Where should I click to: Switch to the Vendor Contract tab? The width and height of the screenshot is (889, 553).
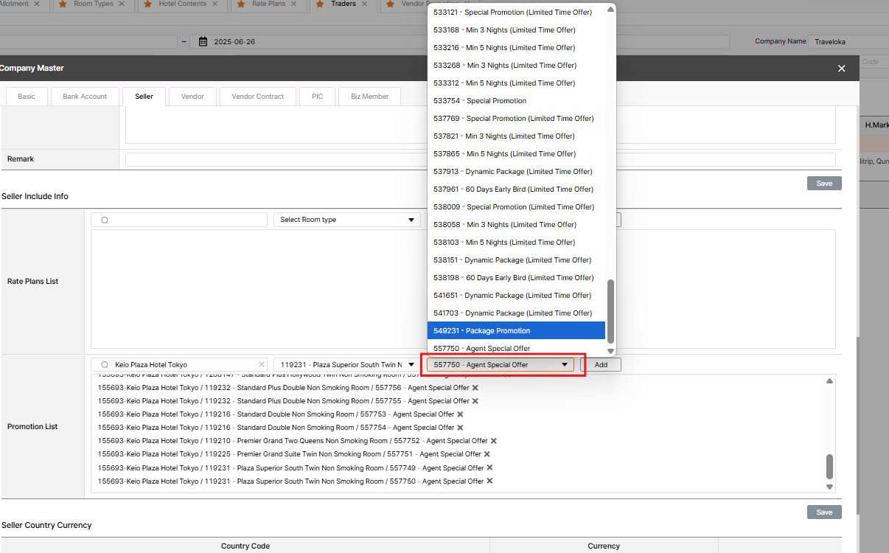coord(257,97)
